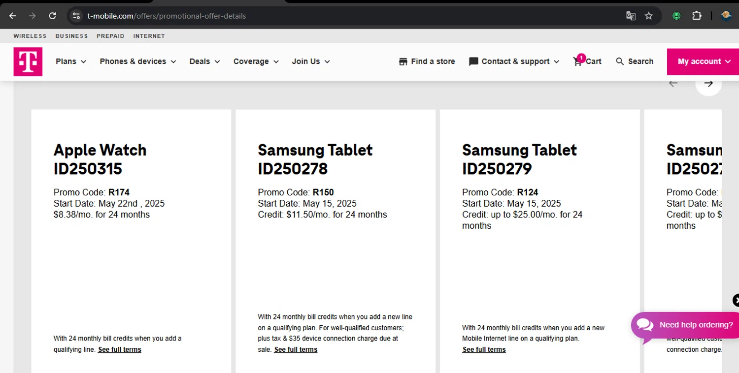Click the T-Mobile logo
Image resolution: width=739 pixels, height=373 pixels.
coord(28,62)
